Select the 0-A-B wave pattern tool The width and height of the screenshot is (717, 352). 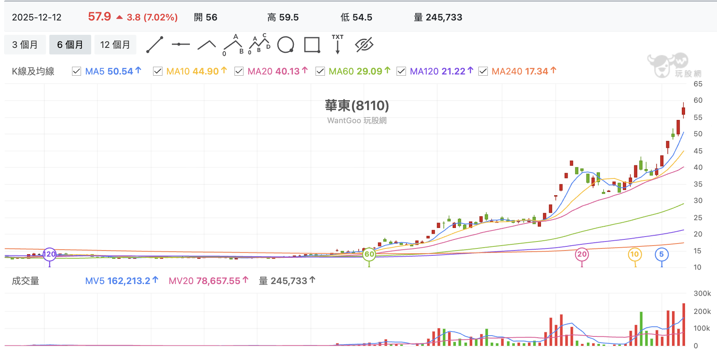[233, 45]
